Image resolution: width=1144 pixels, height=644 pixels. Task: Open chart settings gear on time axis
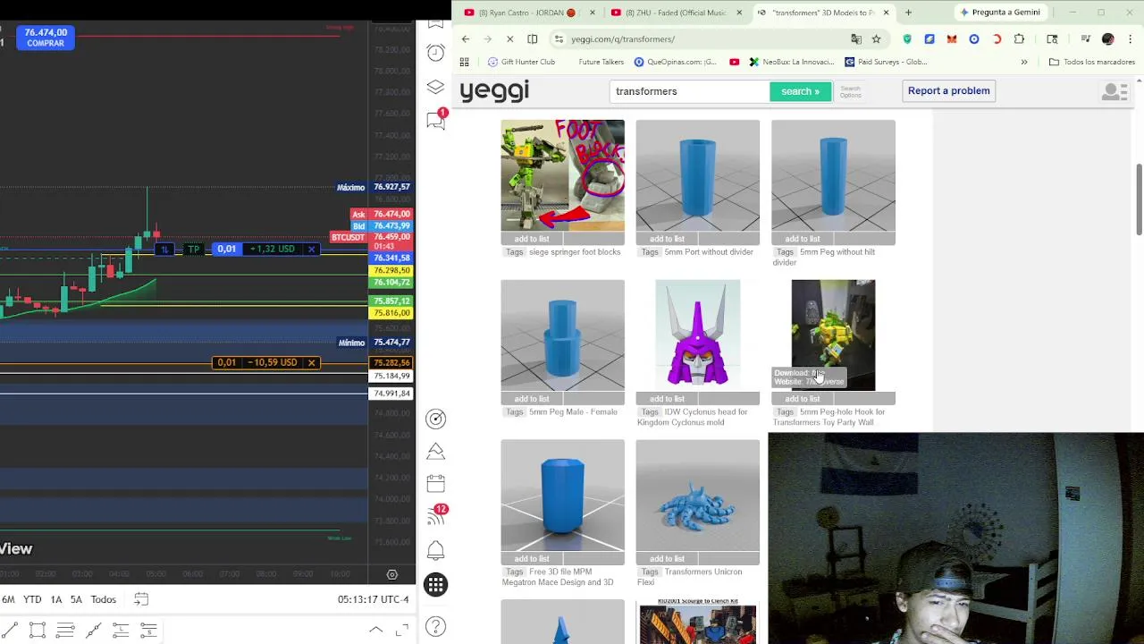tap(391, 574)
